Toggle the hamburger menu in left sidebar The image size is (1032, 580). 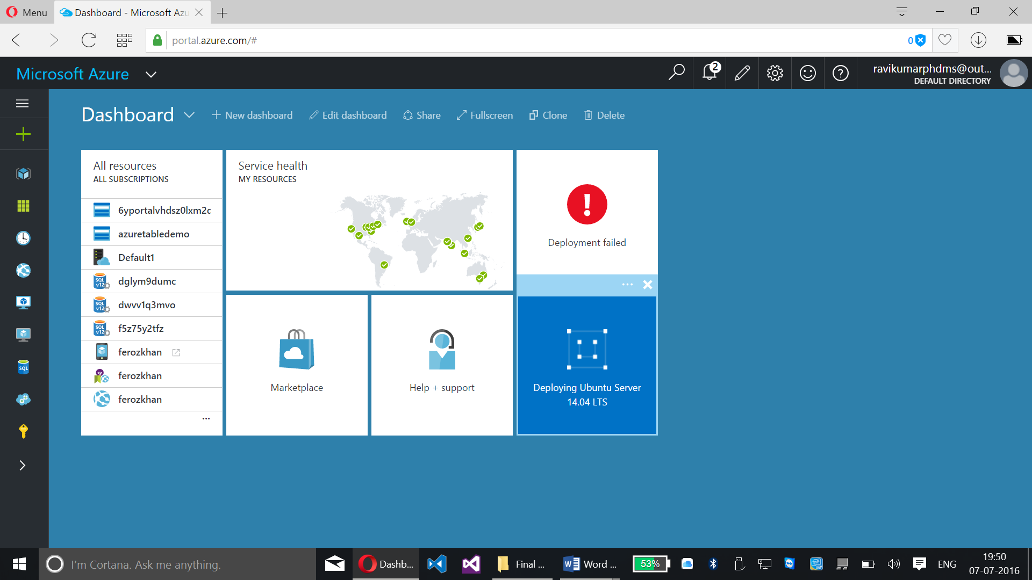pyautogui.click(x=23, y=104)
